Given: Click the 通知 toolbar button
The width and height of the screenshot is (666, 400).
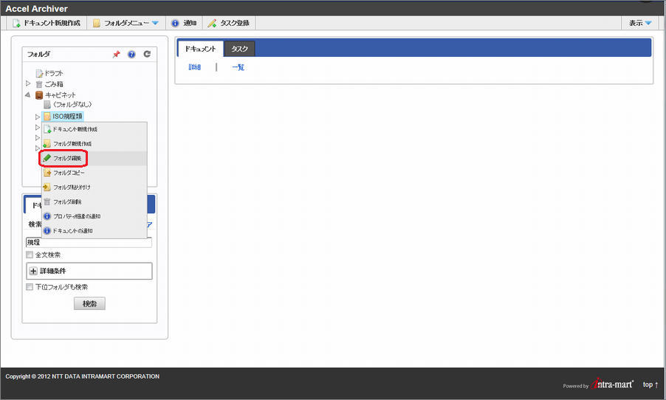Looking at the screenshot, I should [184, 23].
